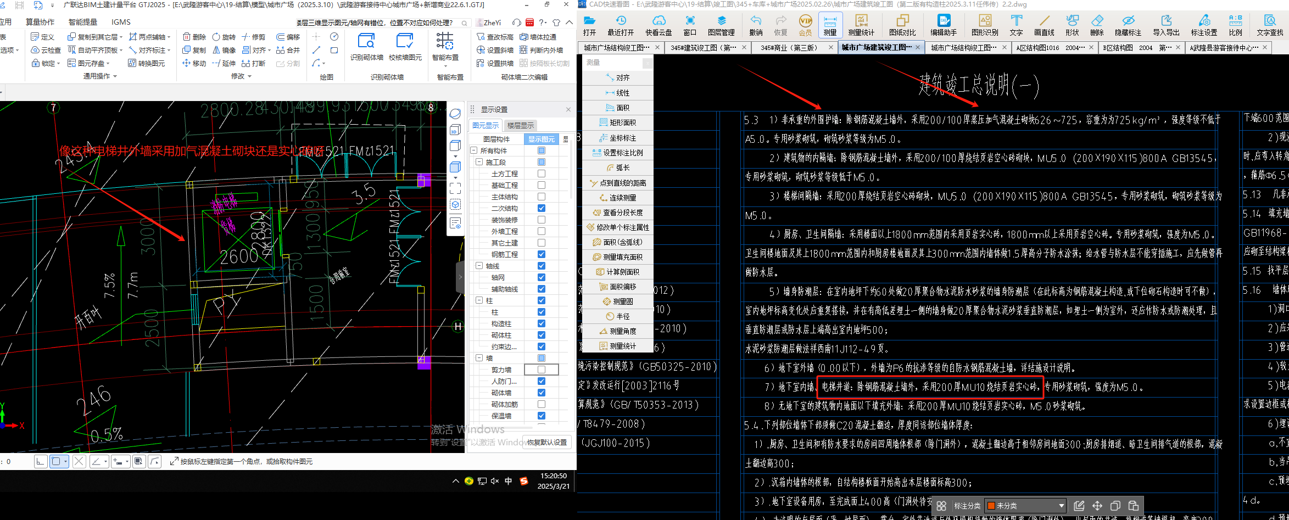Click the taskbar clock 15:20:50
This screenshot has width=1289, height=520.
pos(554,476)
